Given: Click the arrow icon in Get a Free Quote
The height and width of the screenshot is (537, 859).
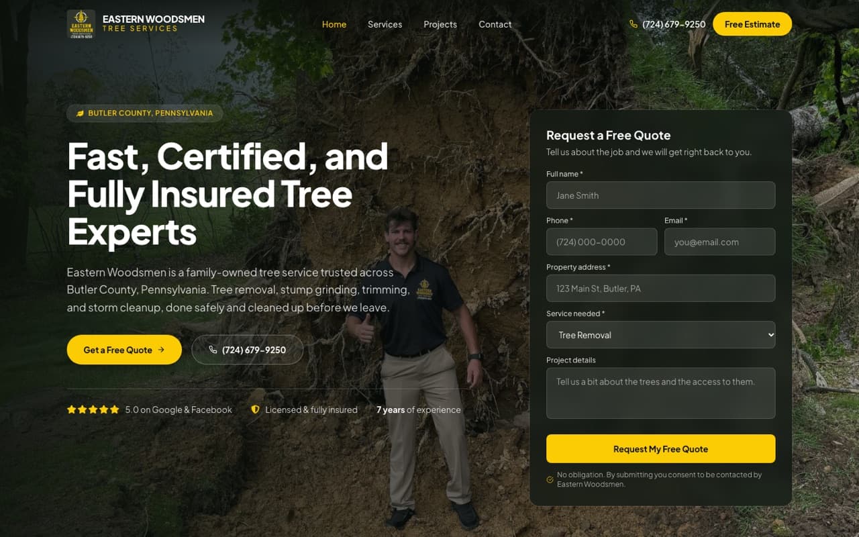Looking at the screenshot, I should pos(161,350).
